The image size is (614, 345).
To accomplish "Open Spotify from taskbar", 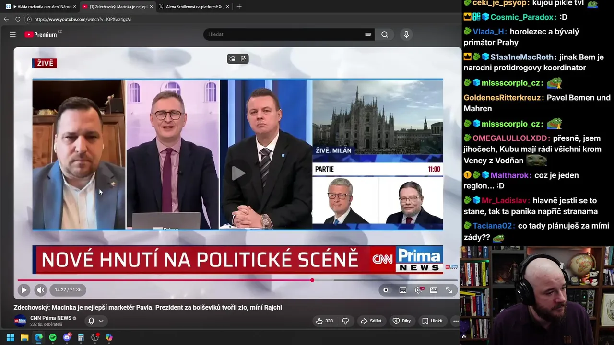I will tap(53, 337).
